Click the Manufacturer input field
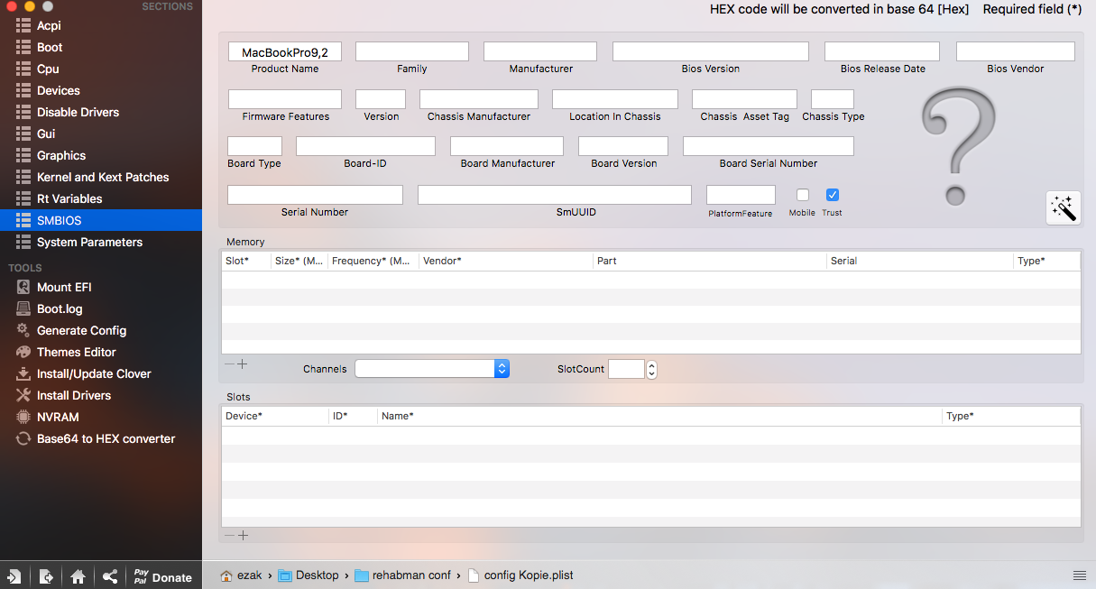 tap(540, 51)
